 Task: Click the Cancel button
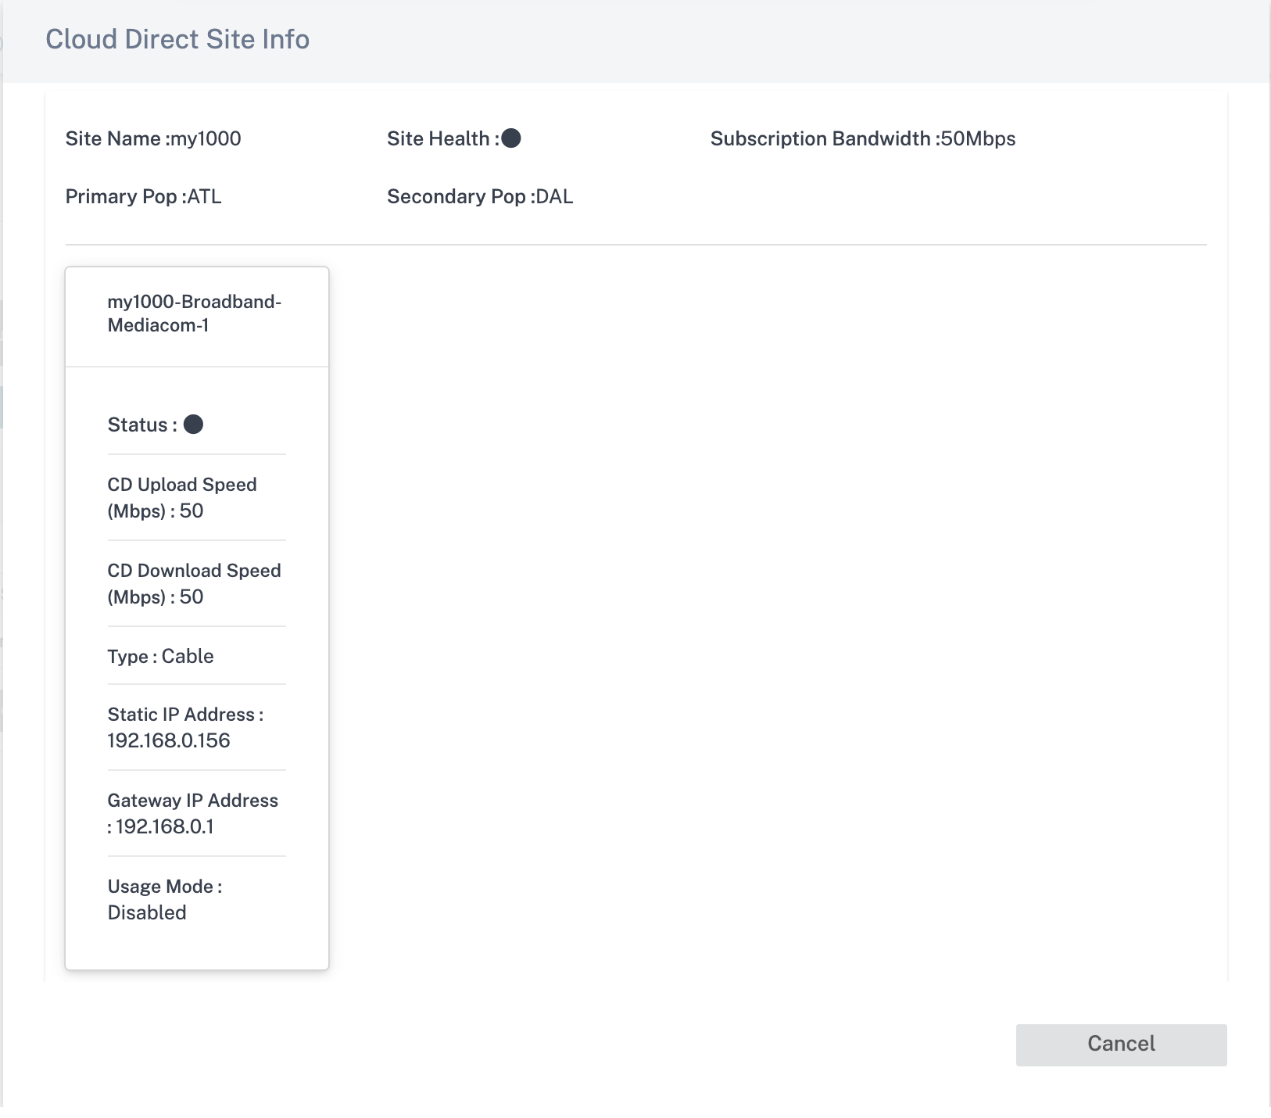[x=1121, y=1045]
